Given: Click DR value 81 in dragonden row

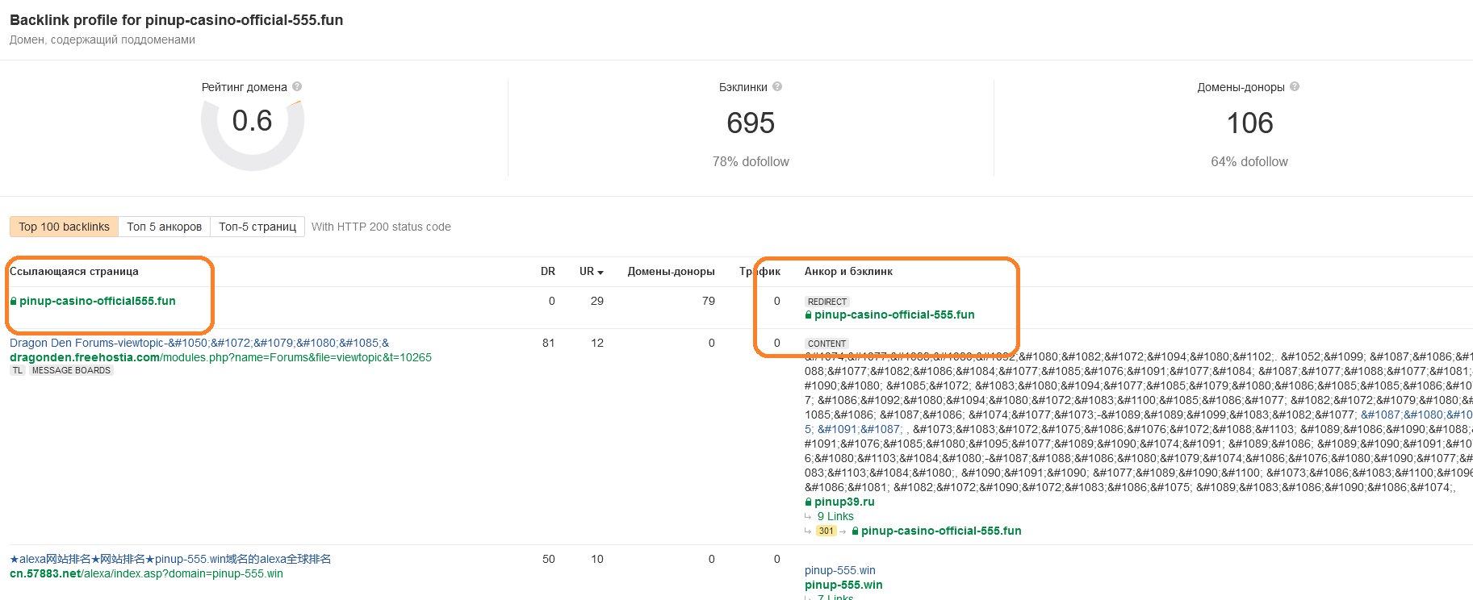Looking at the screenshot, I should 549,343.
